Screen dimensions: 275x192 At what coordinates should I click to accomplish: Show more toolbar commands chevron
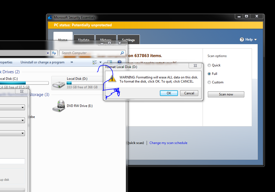[x=72, y=62]
